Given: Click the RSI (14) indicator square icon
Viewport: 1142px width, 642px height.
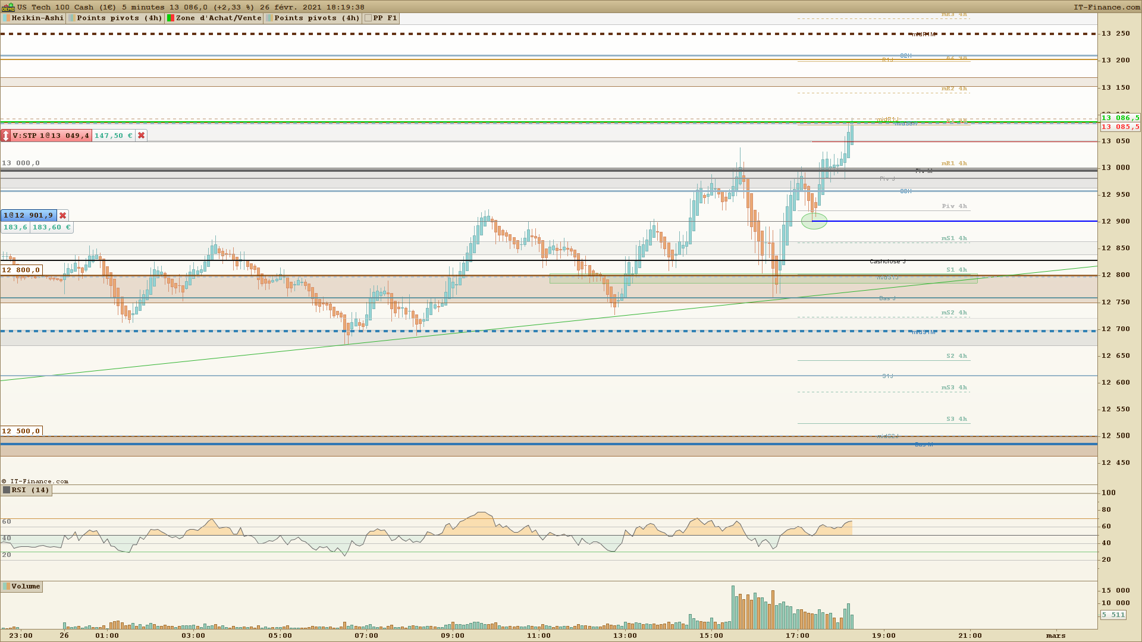Looking at the screenshot, I should click(7, 490).
